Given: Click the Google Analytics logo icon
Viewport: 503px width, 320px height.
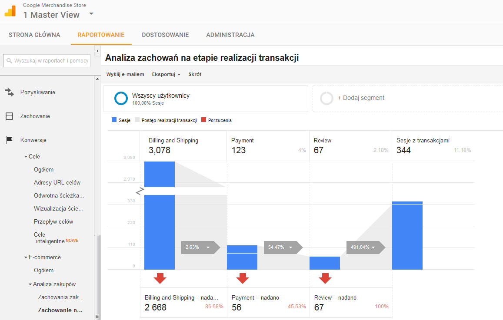Looking at the screenshot, I should [10, 11].
